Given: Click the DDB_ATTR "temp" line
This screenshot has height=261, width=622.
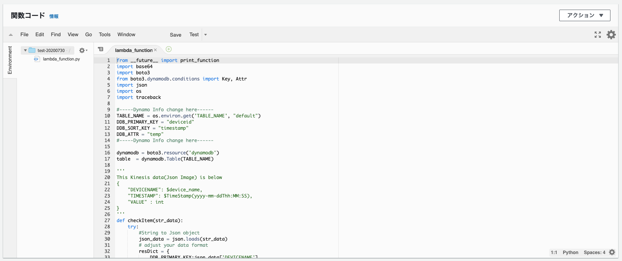Looking at the screenshot, I should (140, 134).
